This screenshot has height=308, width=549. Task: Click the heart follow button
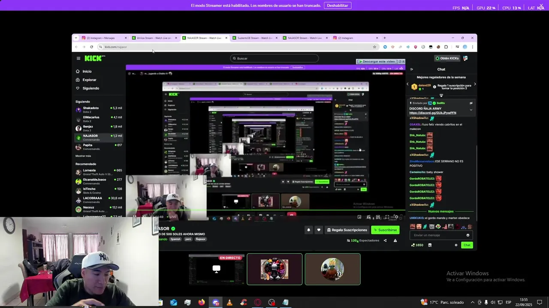319,230
